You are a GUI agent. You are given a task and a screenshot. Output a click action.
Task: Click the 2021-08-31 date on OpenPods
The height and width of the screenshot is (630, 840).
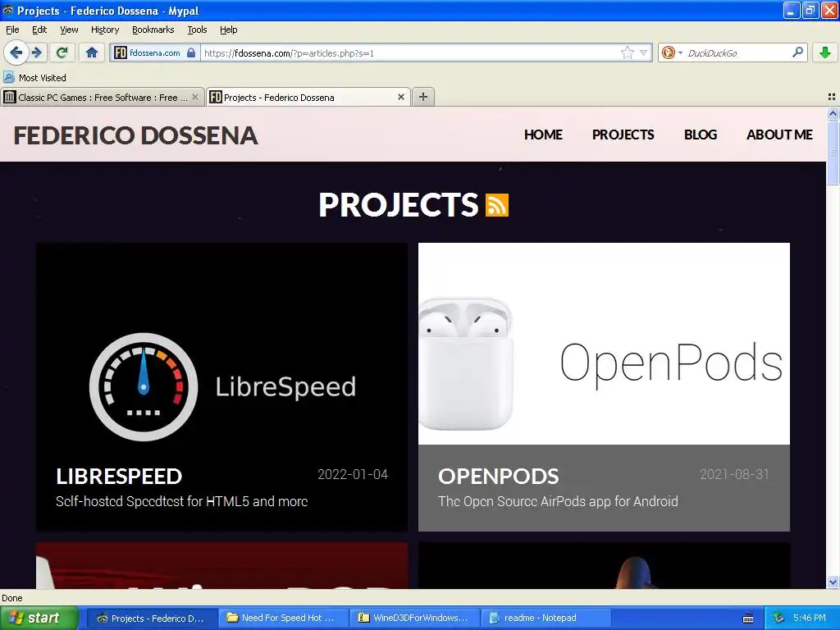coord(734,475)
